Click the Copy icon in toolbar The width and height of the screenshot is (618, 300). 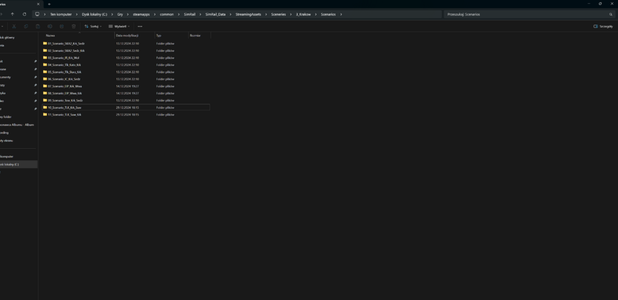point(26,27)
